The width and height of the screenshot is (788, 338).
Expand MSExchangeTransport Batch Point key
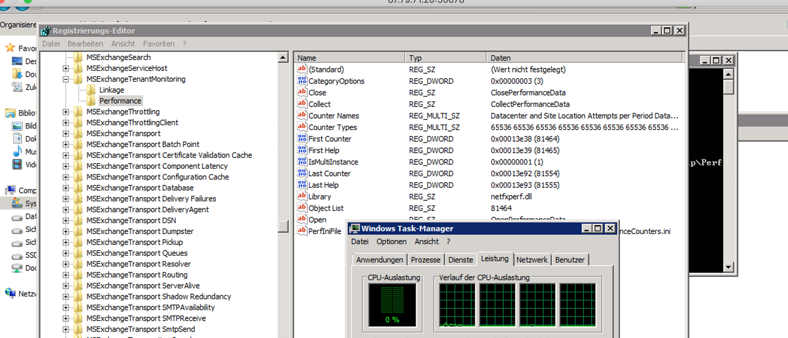[x=66, y=145]
